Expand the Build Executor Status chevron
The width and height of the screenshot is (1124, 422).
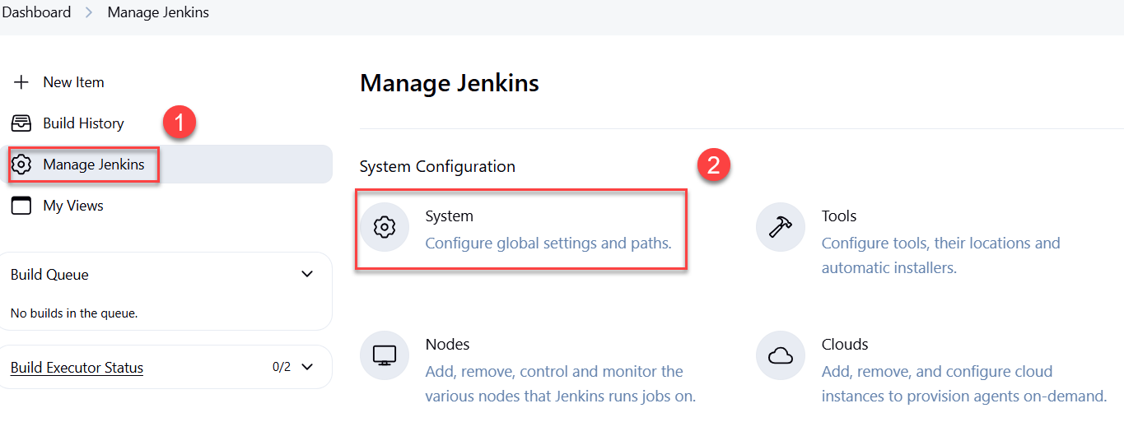(307, 367)
